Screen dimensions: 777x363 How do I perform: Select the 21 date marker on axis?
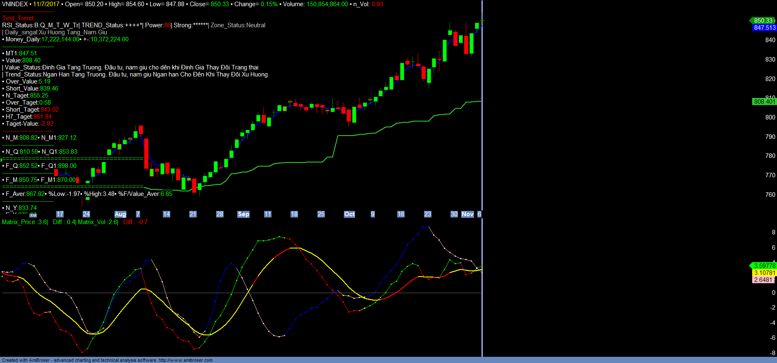(x=193, y=214)
